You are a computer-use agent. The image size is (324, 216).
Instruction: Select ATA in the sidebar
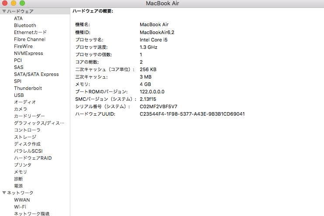(18, 18)
